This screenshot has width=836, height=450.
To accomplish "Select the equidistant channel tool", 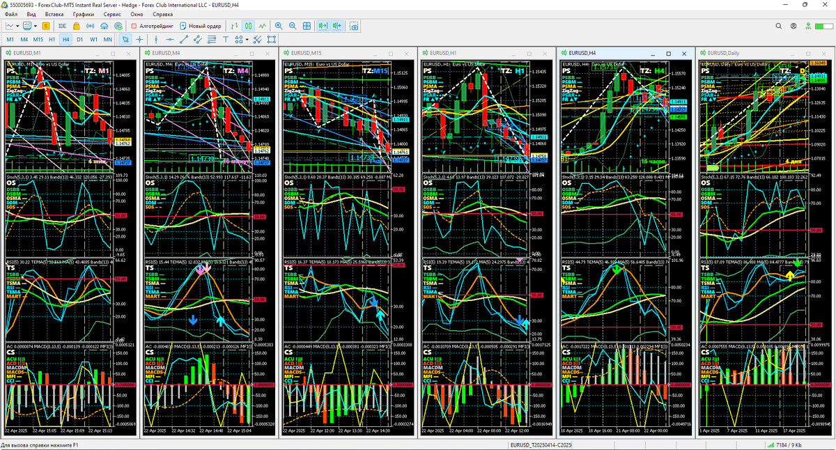I will click(197, 40).
